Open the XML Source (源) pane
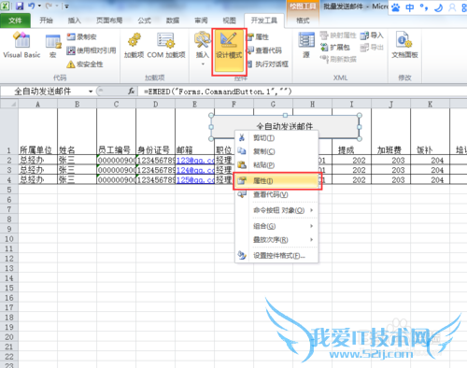Viewport: 467px width, 368px height. (x=306, y=46)
